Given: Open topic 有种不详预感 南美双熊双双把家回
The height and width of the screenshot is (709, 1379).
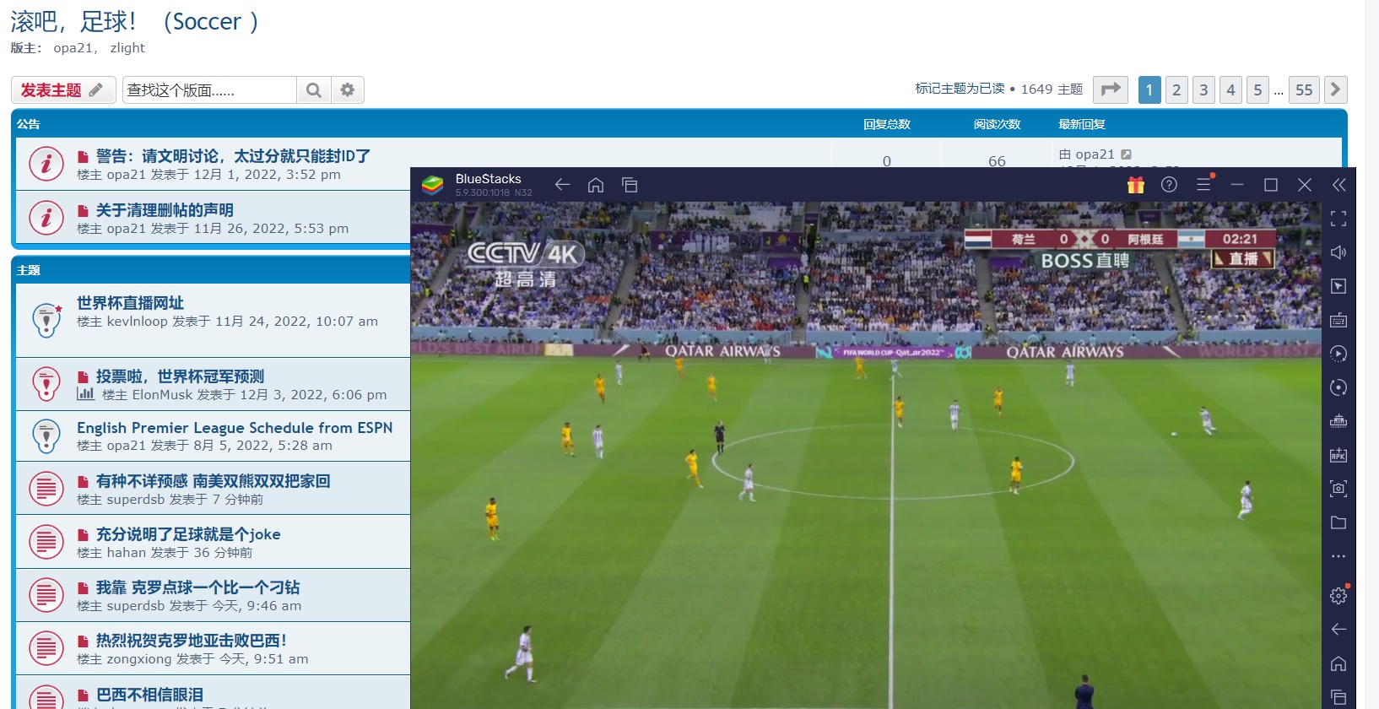Looking at the screenshot, I should [213, 481].
